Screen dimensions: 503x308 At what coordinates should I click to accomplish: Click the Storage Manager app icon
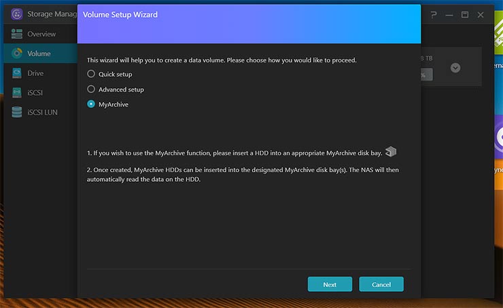pos(17,14)
